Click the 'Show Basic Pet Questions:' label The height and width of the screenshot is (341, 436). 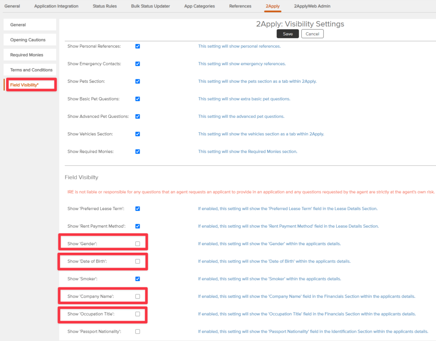[x=94, y=99]
